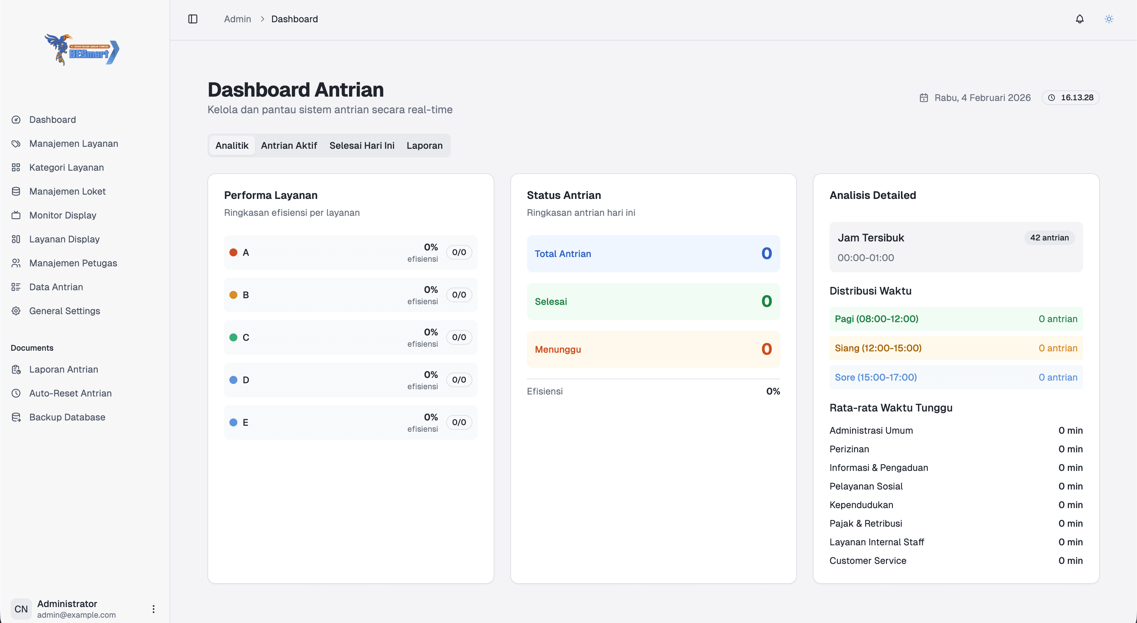Open the Selesai Hari Ini tab
Image resolution: width=1137 pixels, height=623 pixels.
pos(361,145)
